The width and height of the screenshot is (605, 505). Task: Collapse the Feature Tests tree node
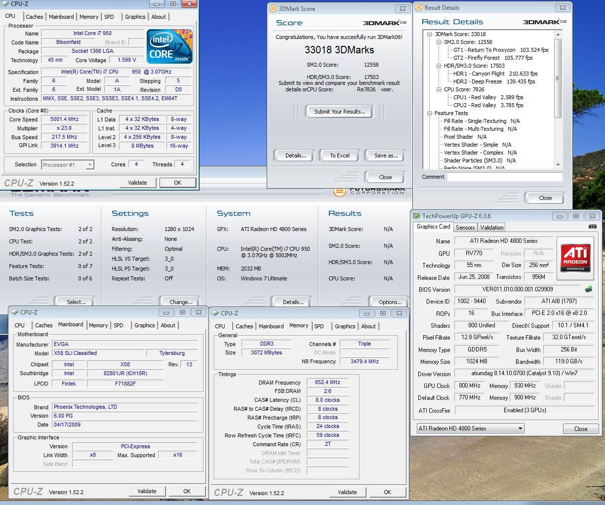pyautogui.click(x=430, y=113)
